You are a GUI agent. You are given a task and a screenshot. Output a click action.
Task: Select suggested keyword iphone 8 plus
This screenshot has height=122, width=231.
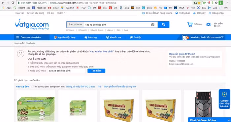pyautogui.click(x=97, y=30)
